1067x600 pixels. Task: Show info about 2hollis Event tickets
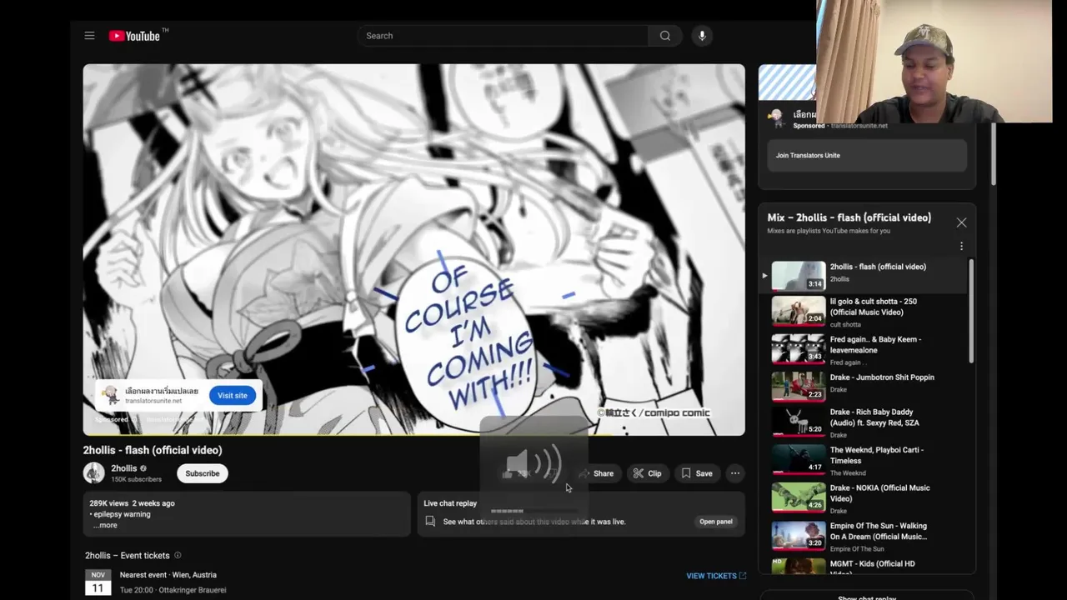click(x=178, y=555)
